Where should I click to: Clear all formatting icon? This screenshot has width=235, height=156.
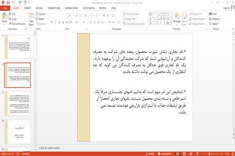click(x=85, y=16)
